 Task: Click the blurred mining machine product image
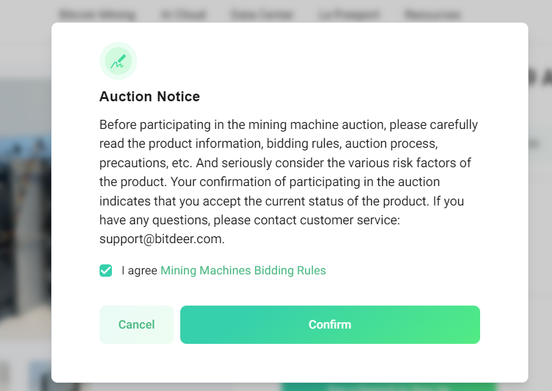25,228
